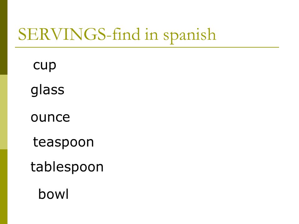
Task: Click the word "in" within the title
Action: coord(151,35)
